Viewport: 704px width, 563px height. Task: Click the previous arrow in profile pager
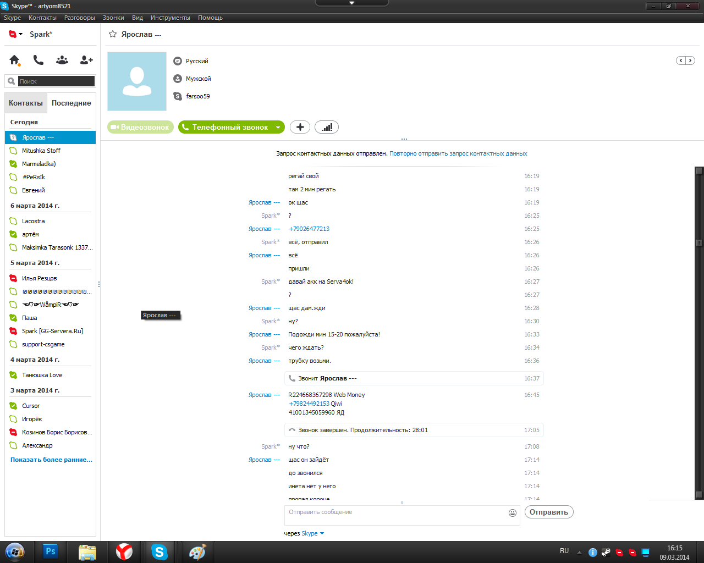tap(681, 60)
